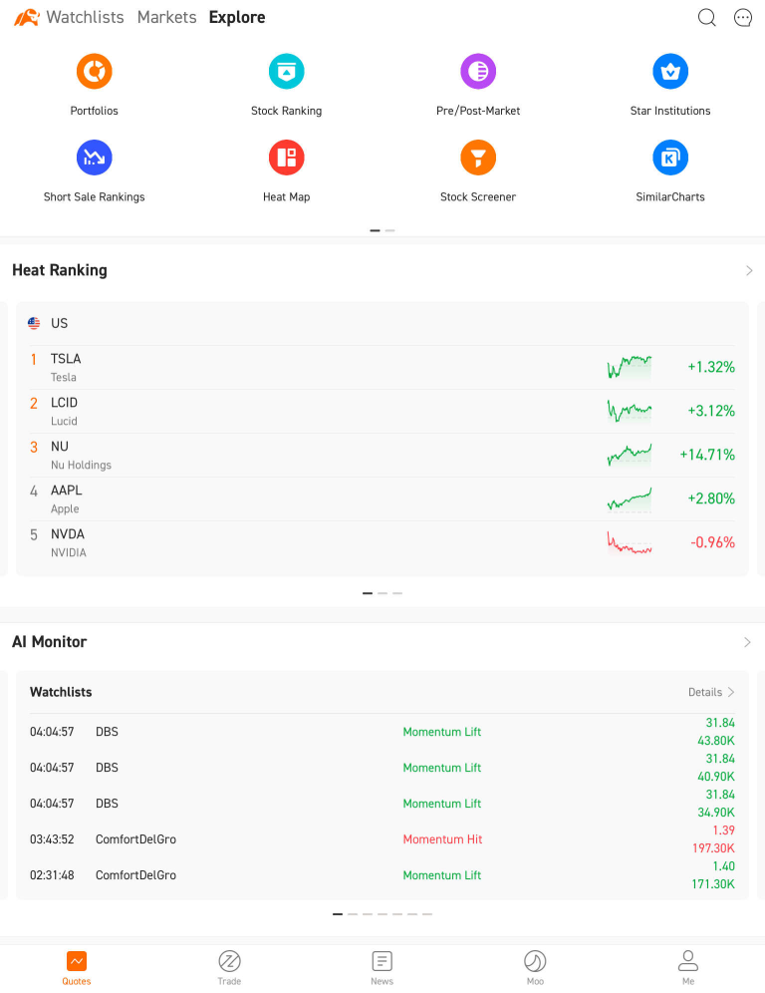This screenshot has width=765, height=993.
Task: Click the Heat Ranking heading
Action: click(60, 270)
